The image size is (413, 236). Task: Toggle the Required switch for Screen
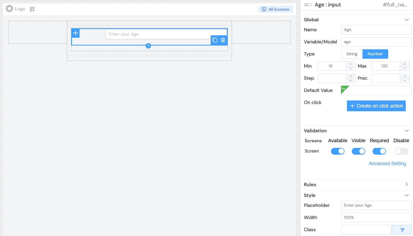(x=379, y=151)
